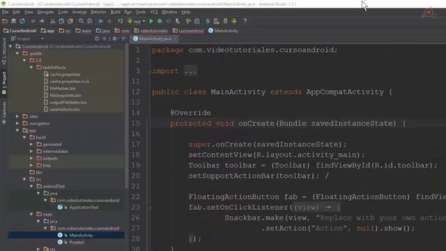Collapse the build folder arrow
The image size is (446, 251).
24,137
